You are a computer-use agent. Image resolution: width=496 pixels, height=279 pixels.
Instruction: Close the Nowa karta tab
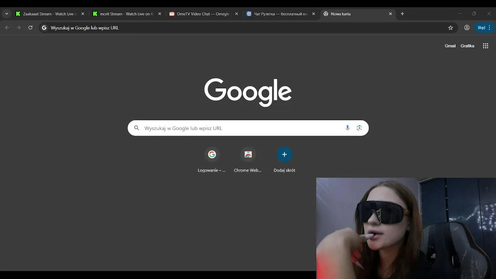pos(390,14)
